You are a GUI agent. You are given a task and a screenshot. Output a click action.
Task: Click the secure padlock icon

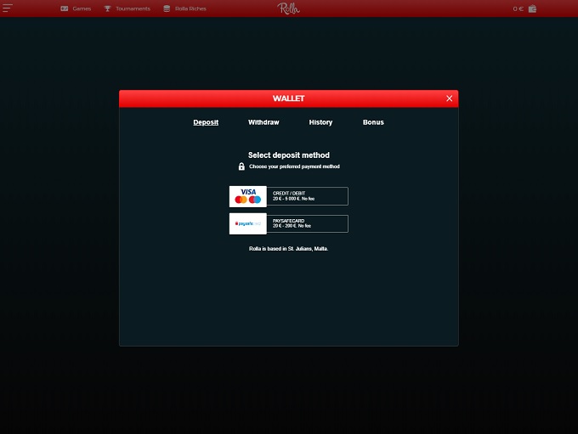click(x=241, y=166)
